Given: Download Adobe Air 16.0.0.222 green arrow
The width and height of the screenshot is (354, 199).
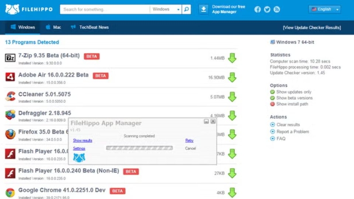Looking at the screenshot, I should [x=232, y=77].
